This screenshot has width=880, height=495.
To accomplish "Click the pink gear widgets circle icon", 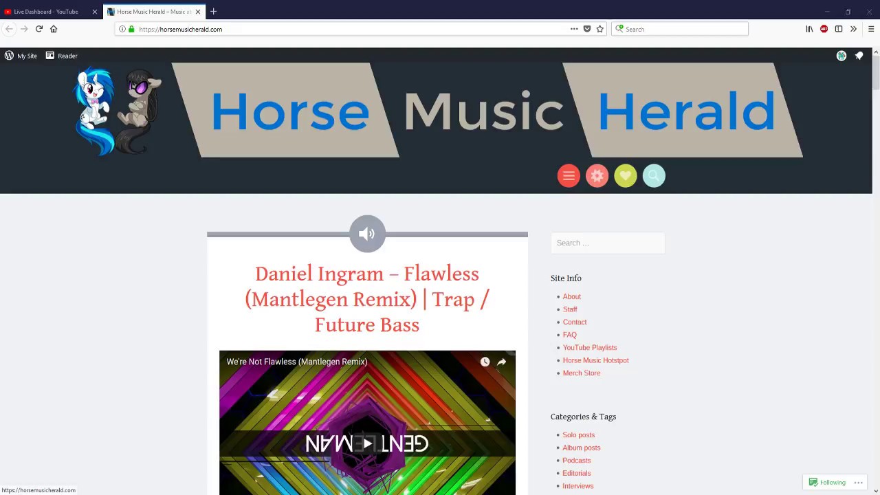I will pos(597,176).
